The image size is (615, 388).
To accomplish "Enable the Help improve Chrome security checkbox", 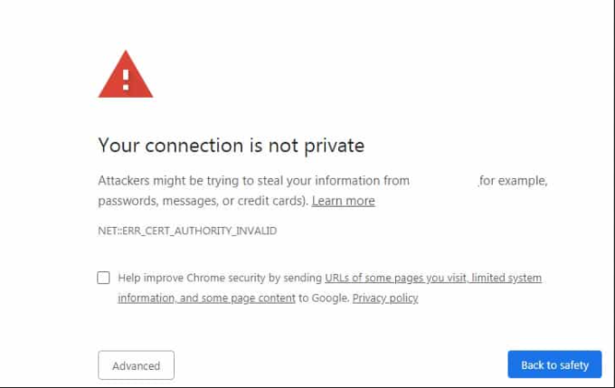I will point(104,278).
